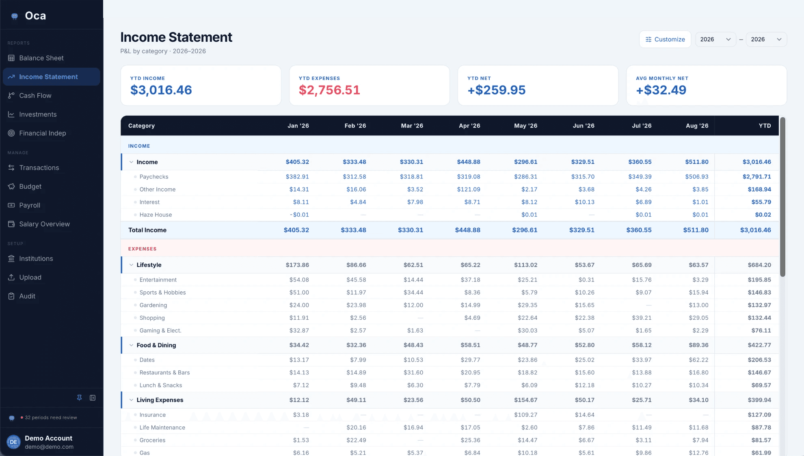
Task: Click the YTD Income card
Action: tap(201, 86)
